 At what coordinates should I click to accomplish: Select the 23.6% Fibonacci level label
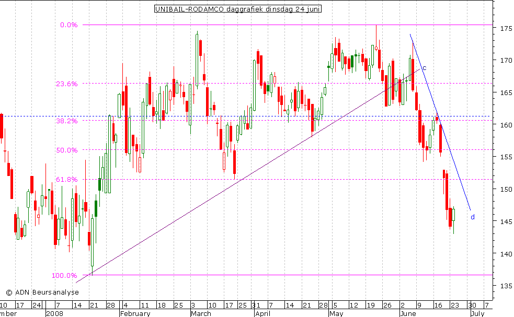point(66,84)
